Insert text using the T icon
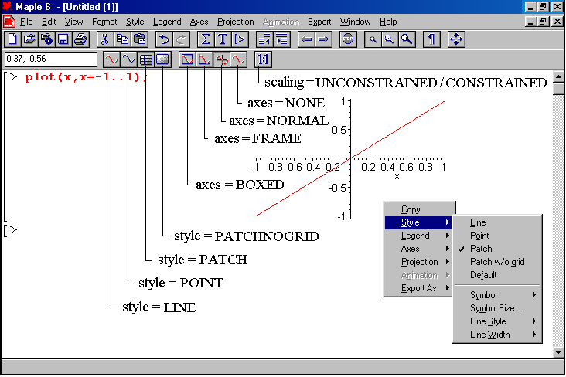Viewport: 566px width, 377px height. (x=223, y=39)
